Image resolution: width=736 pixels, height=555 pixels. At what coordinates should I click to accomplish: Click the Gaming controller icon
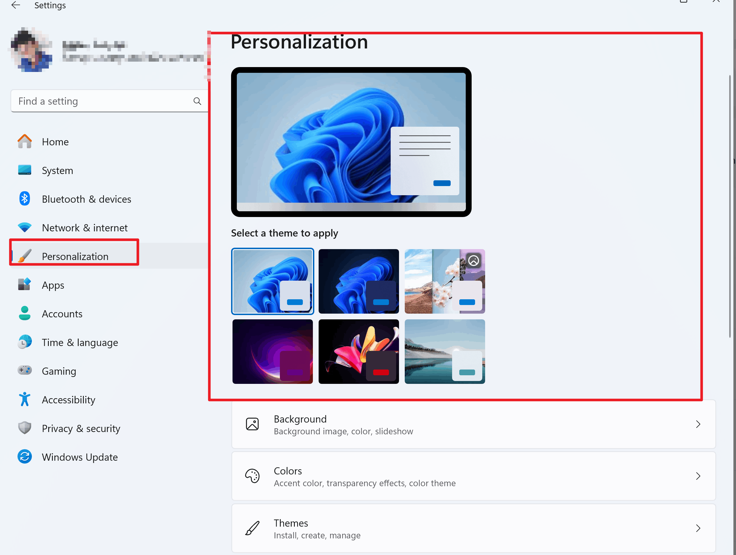click(25, 370)
